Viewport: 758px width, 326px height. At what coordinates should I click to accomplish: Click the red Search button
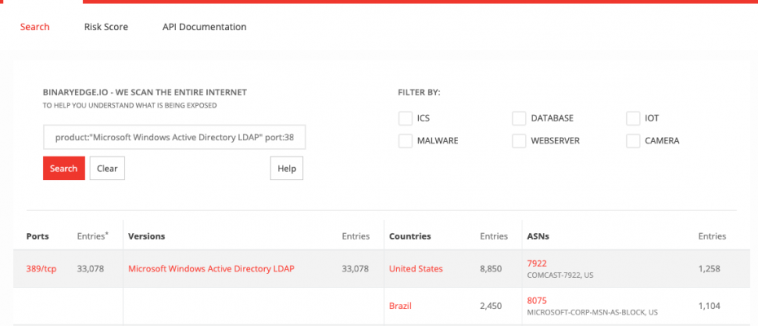64,169
